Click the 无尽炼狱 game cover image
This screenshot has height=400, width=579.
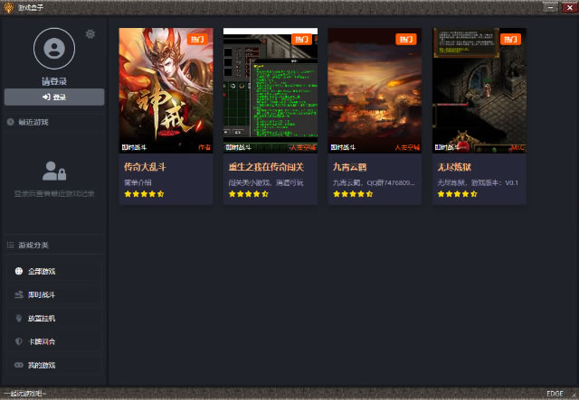479,89
